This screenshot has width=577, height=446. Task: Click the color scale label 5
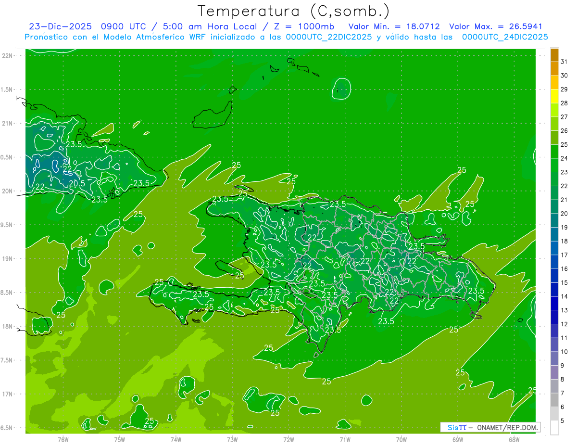[x=562, y=421]
